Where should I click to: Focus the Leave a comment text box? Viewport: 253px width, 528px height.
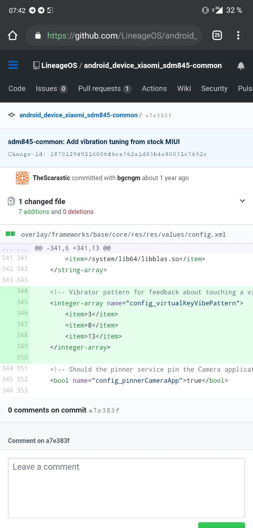pos(126,488)
